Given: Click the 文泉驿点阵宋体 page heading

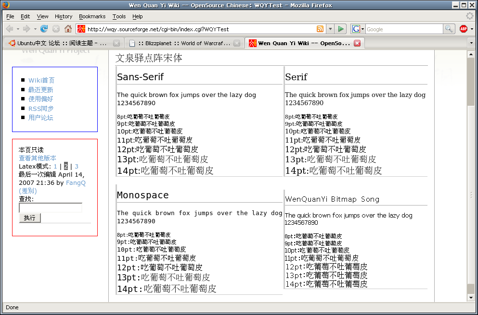Looking at the screenshot, I should pos(149,58).
